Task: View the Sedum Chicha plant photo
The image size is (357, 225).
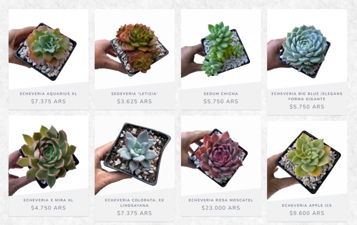Action: pyautogui.click(x=221, y=49)
